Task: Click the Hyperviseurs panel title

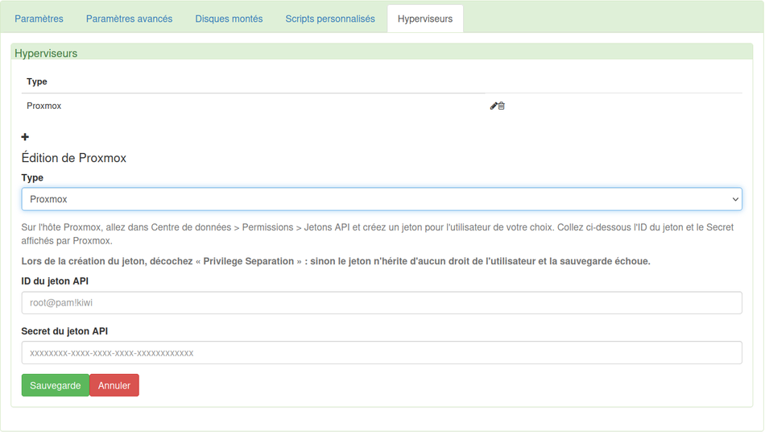Action: pyautogui.click(x=46, y=53)
